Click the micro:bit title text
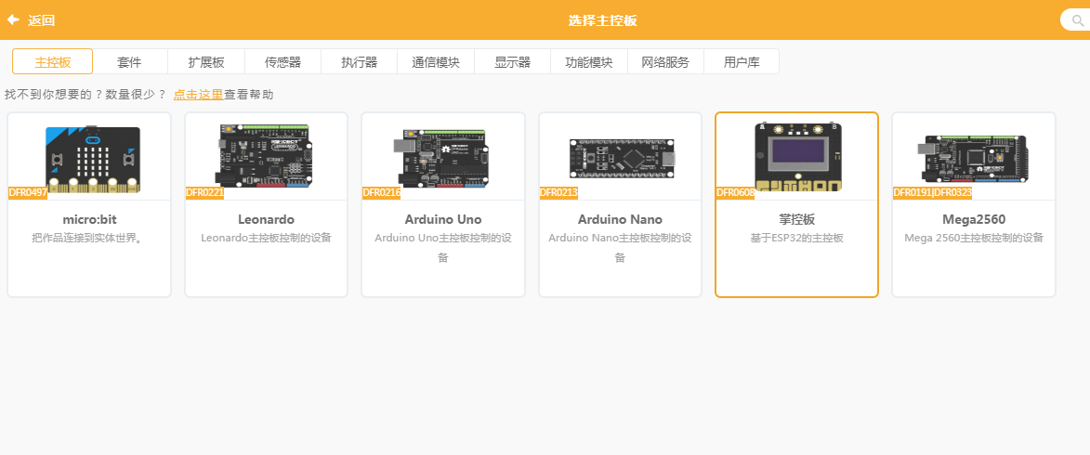The height and width of the screenshot is (455, 1090). click(x=90, y=219)
